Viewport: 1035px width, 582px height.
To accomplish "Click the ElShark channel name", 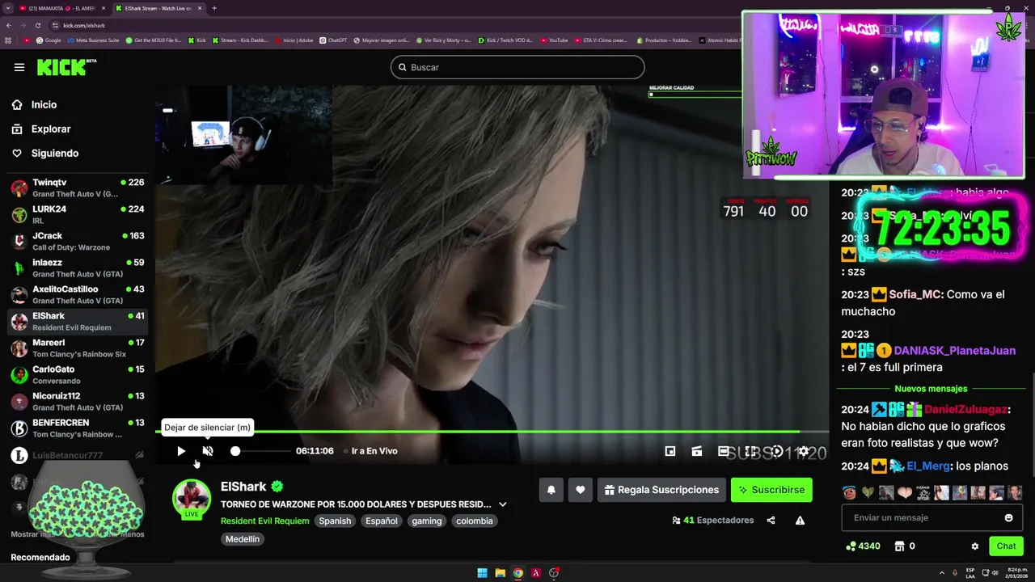I will pyautogui.click(x=243, y=487).
